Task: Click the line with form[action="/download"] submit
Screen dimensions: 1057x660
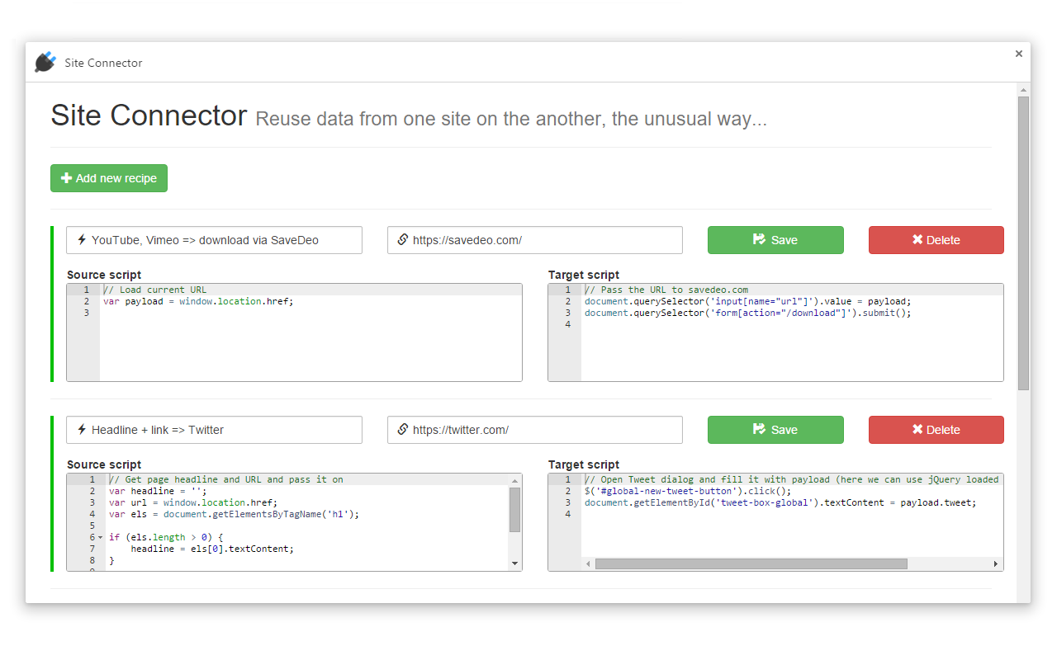Action: tap(748, 313)
